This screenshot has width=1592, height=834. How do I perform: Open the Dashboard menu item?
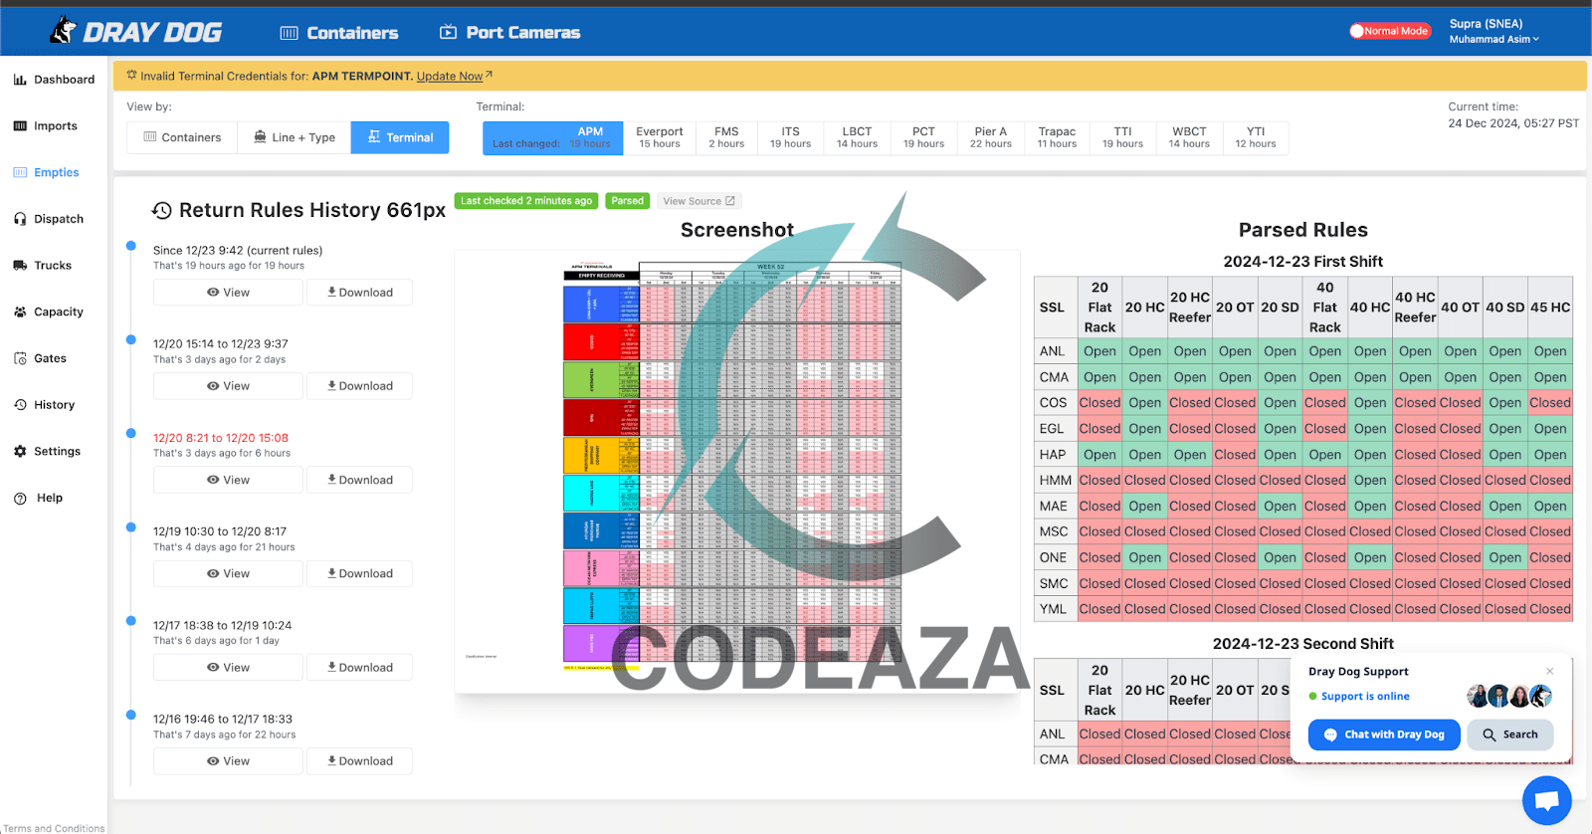pyautogui.click(x=54, y=80)
